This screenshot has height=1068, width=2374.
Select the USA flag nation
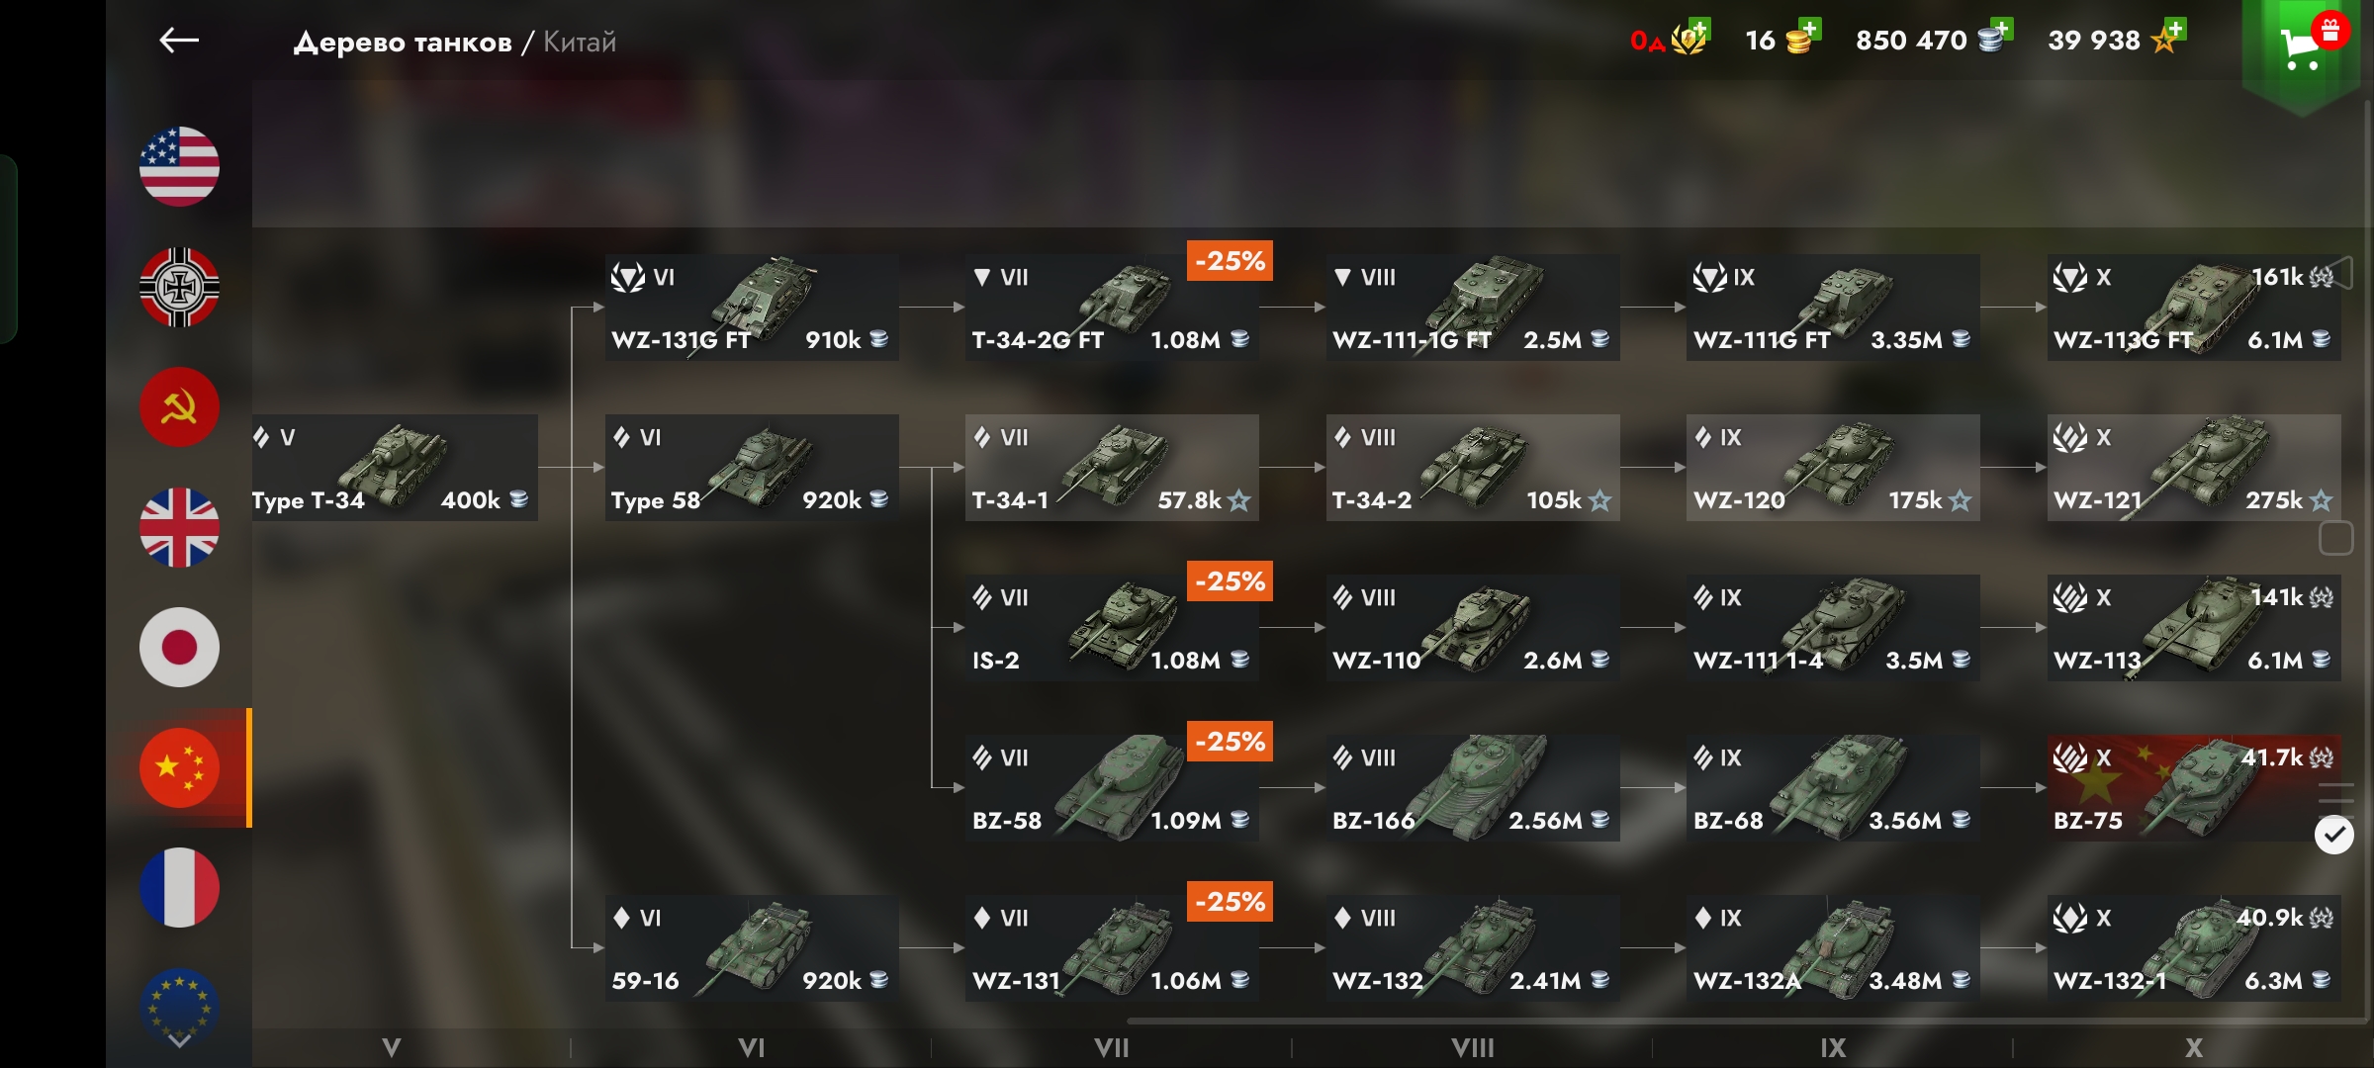(179, 166)
